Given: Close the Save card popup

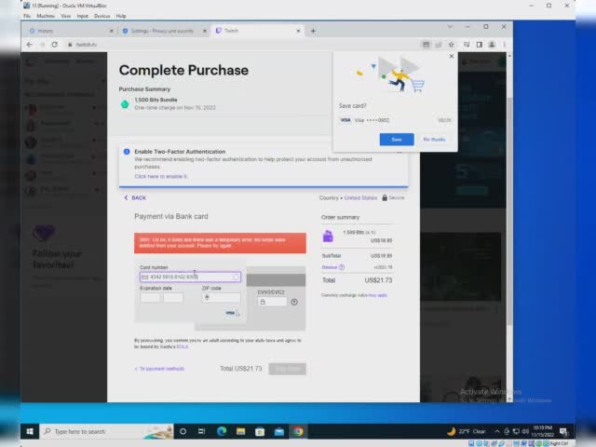Looking at the screenshot, I should point(452,56).
